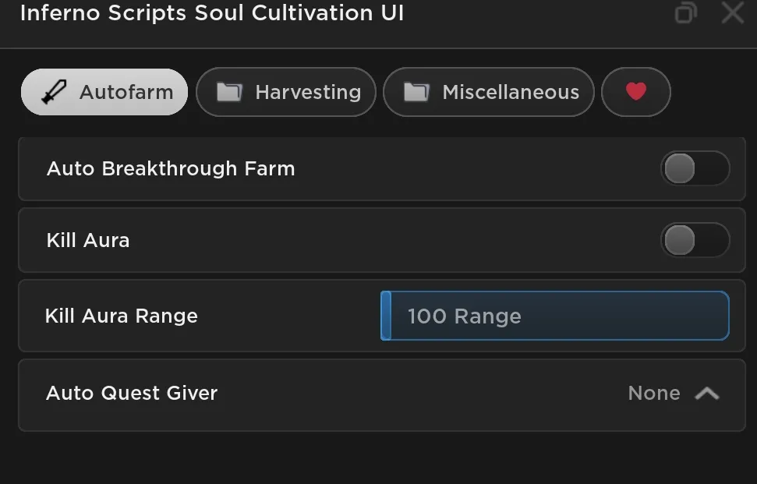Close the Inferno Scripts window
Image resolution: width=757 pixels, height=484 pixels.
732,12
